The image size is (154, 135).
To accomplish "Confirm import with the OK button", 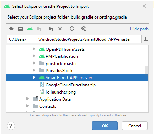I will [105, 126].
